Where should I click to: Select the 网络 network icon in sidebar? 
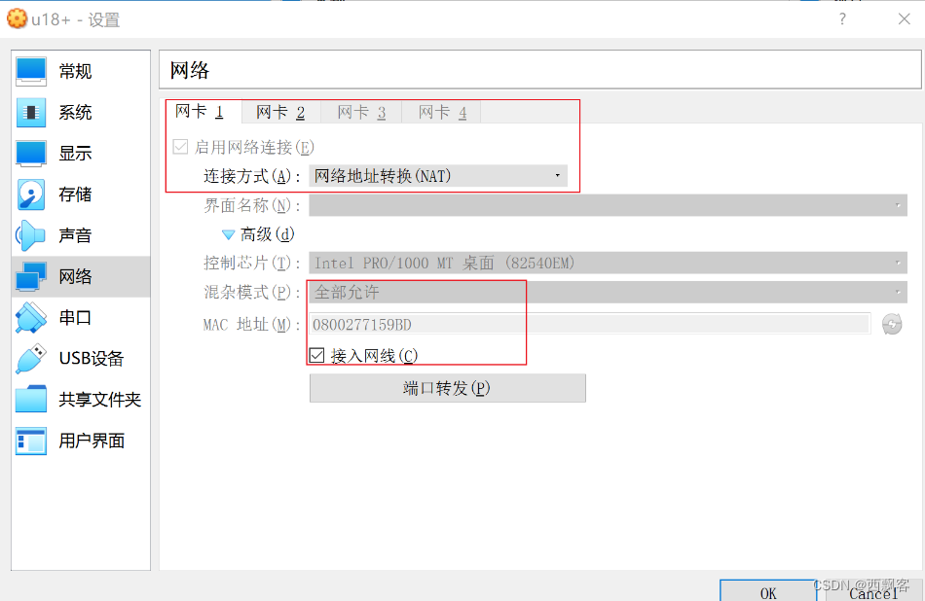click(x=31, y=276)
